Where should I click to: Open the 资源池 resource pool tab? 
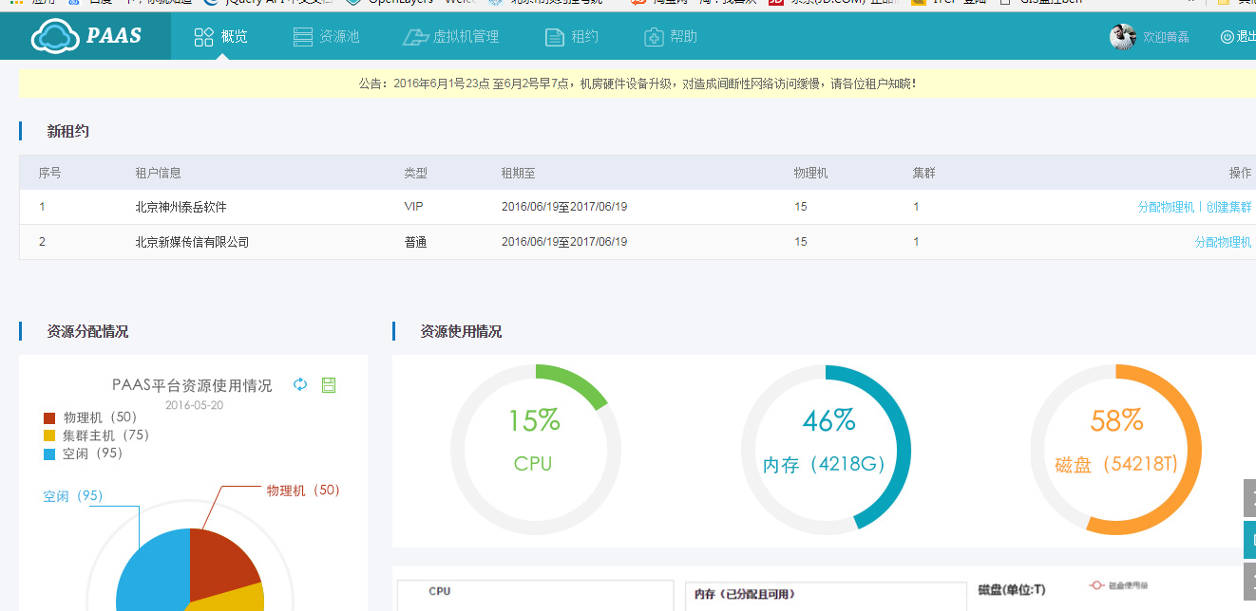coord(326,37)
